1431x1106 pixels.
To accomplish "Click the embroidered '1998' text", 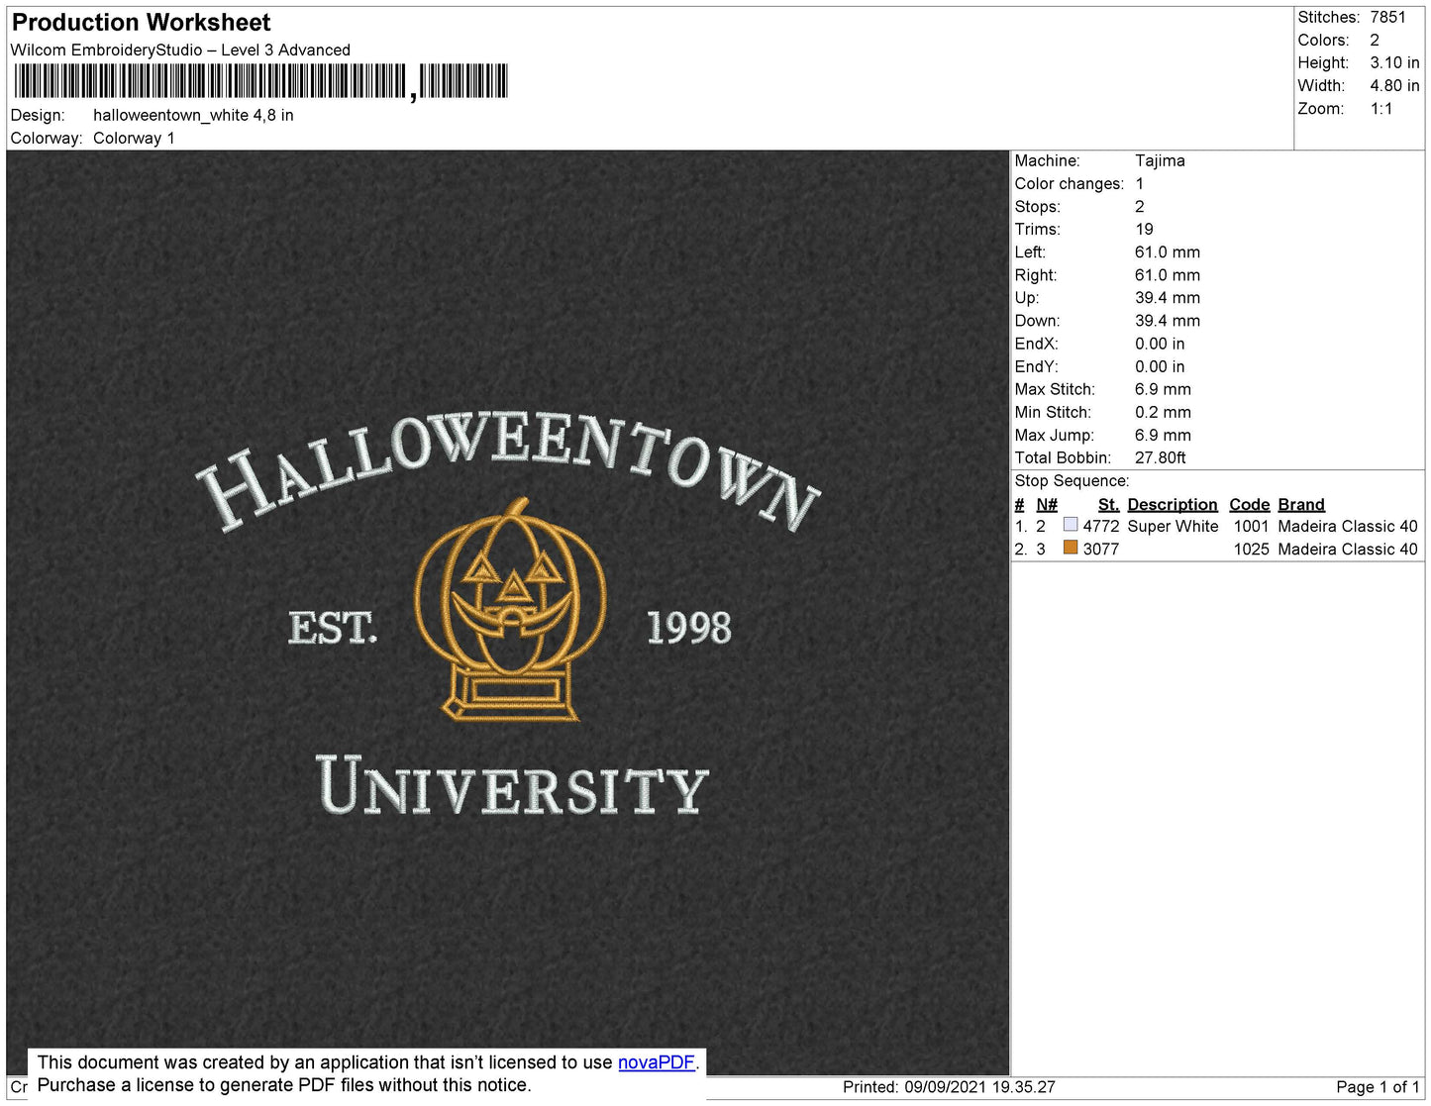I will pos(689,627).
